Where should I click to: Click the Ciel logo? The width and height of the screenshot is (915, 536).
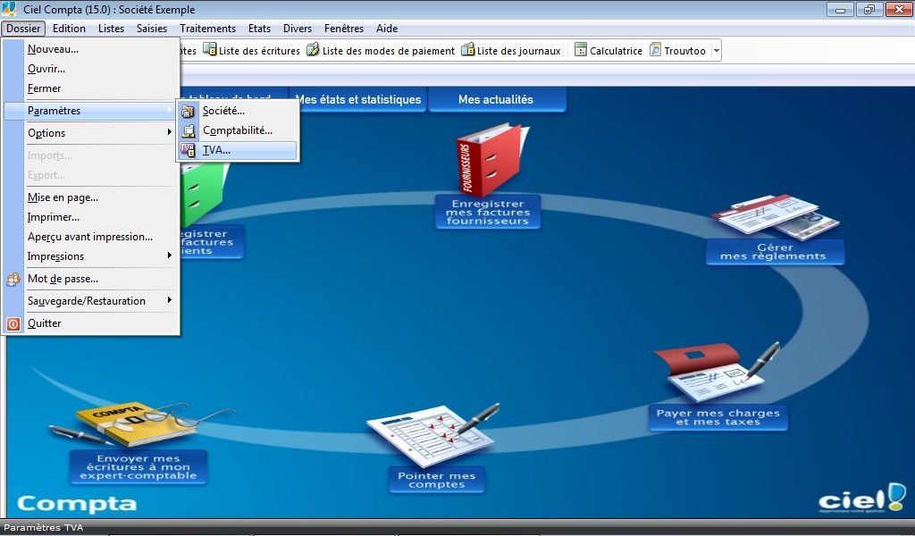click(861, 498)
